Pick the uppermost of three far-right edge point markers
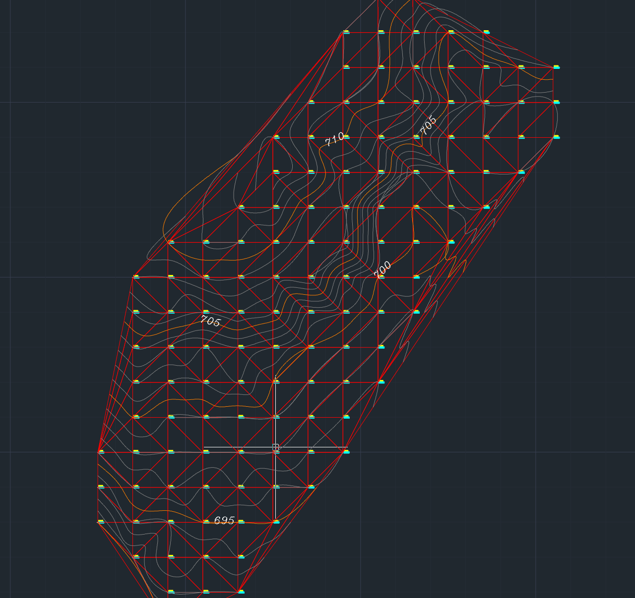 557,67
